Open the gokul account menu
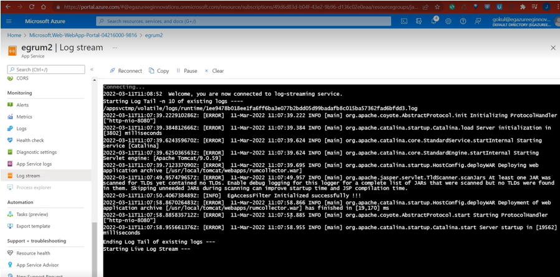560x277 pixels. [x=524, y=21]
